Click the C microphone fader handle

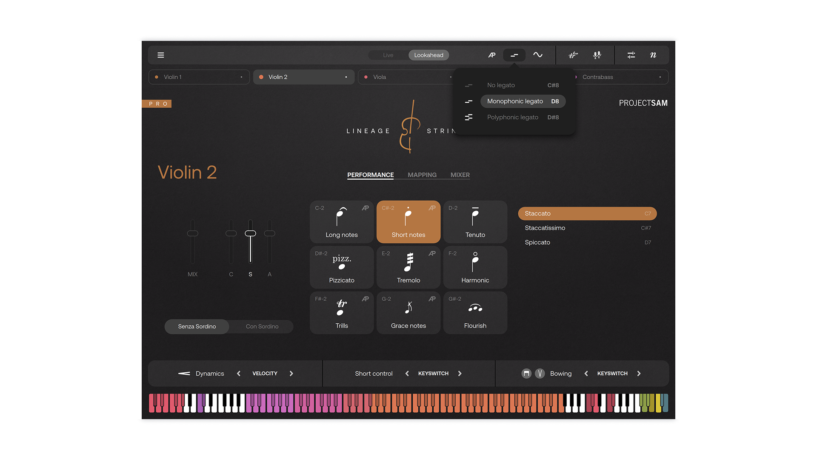(231, 233)
